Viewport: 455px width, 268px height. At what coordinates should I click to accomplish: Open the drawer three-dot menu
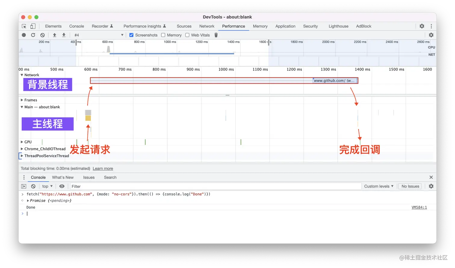24,177
